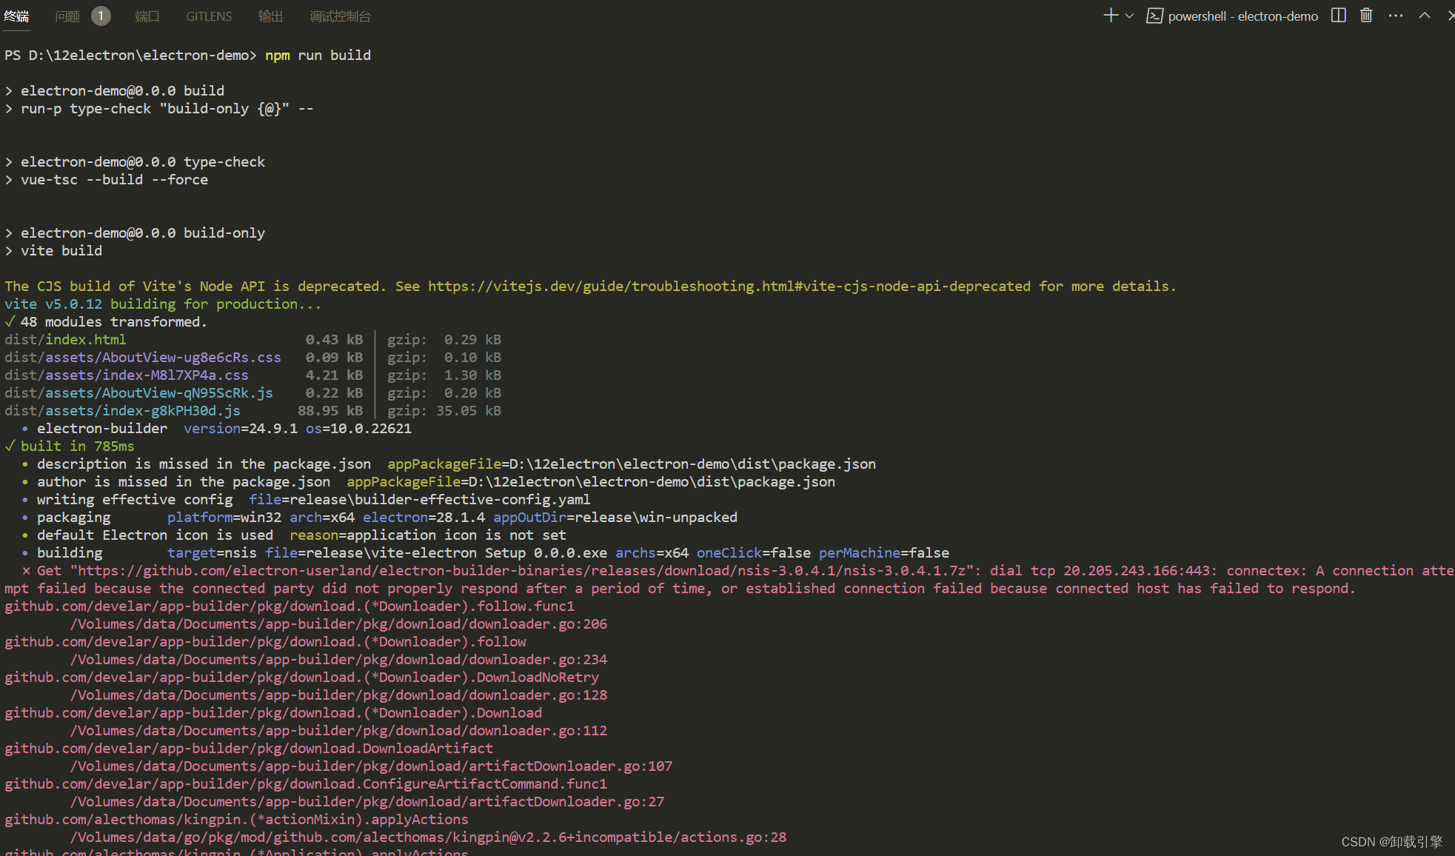Switch to the 端口 tab
Viewport: 1455px width, 856px height.
coord(147,16)
